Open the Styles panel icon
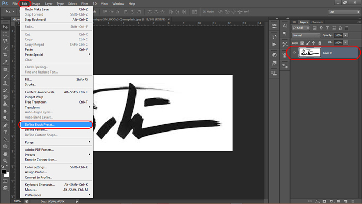 pos(274,63)
